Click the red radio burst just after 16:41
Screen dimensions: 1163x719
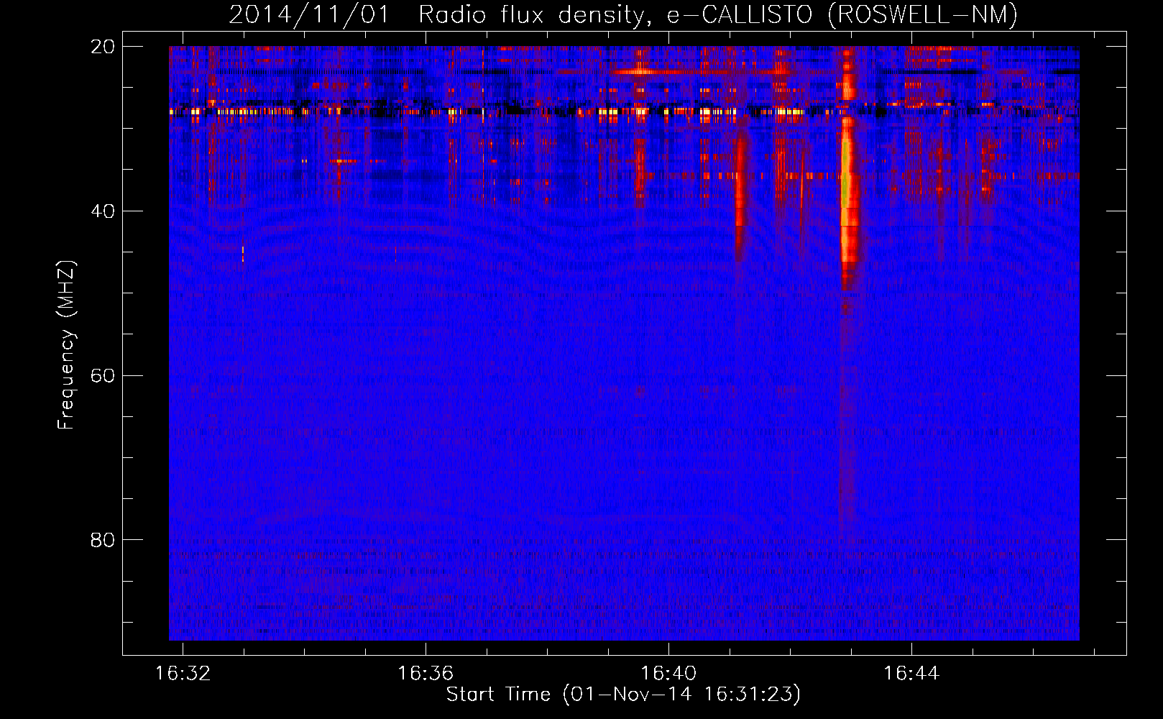pyautogui.click(x=740, y=187)
